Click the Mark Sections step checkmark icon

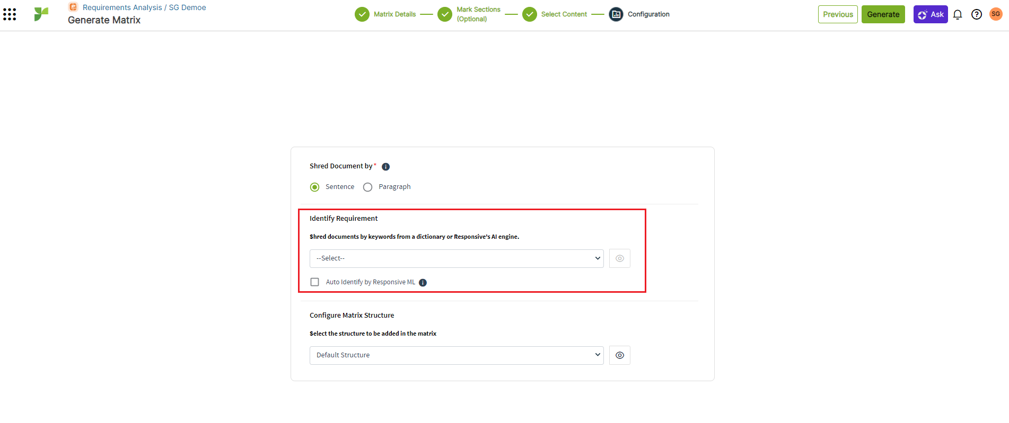click(x=445, y=14)
